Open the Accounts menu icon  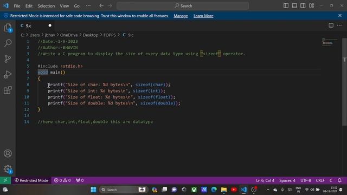click(8, 153)
